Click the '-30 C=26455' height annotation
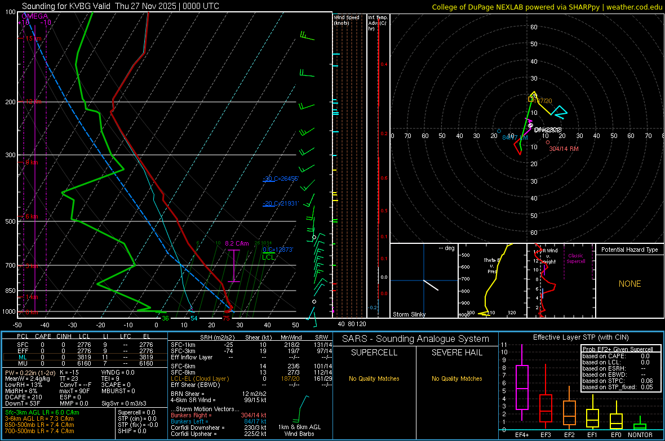Screen dimensions: 665x441 (x=281, y=179)
